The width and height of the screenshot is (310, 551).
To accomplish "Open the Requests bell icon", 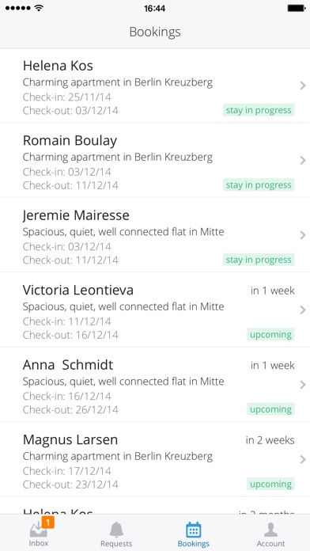I will (116, 529).
